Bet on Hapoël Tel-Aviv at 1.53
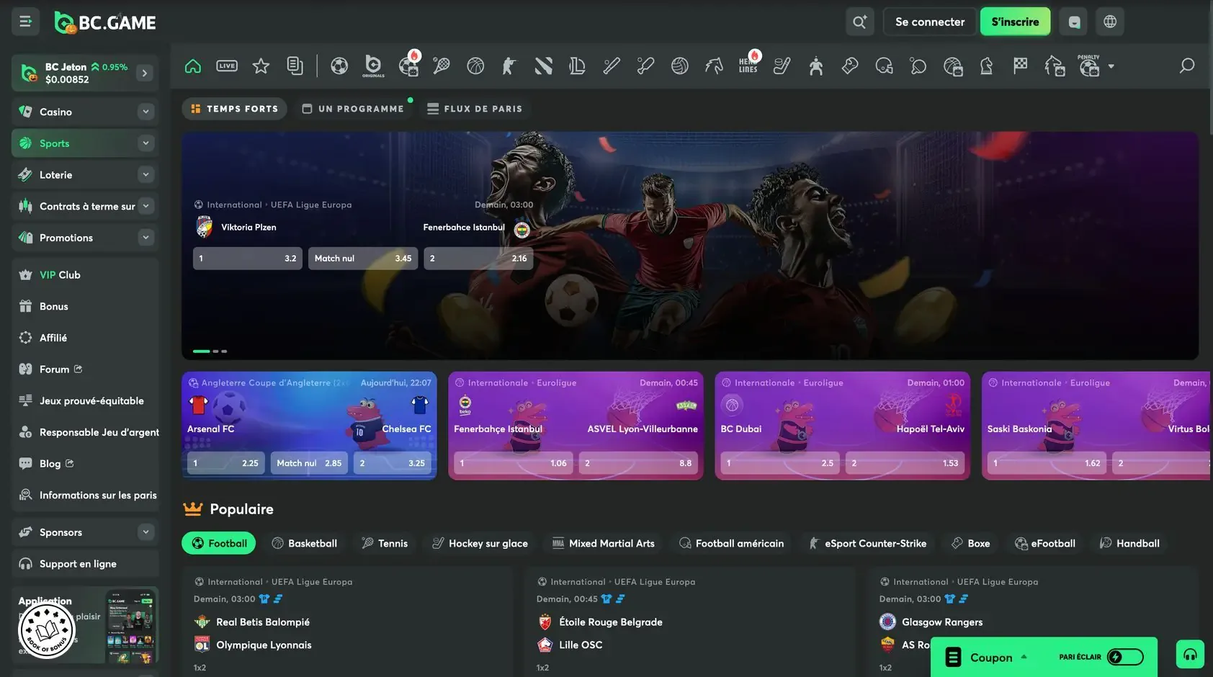1213x677 pixels. click(905, 463)
